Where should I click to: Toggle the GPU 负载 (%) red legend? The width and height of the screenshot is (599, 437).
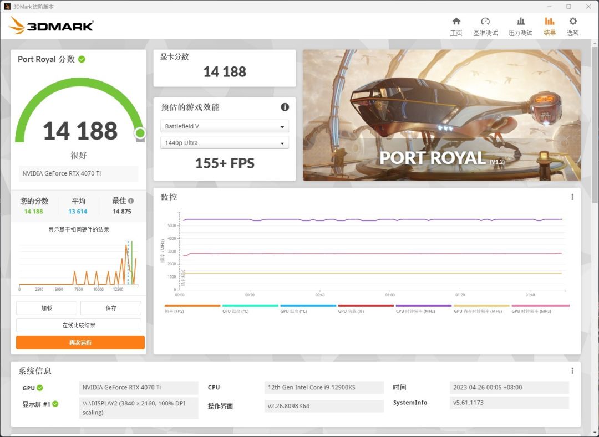366,309
